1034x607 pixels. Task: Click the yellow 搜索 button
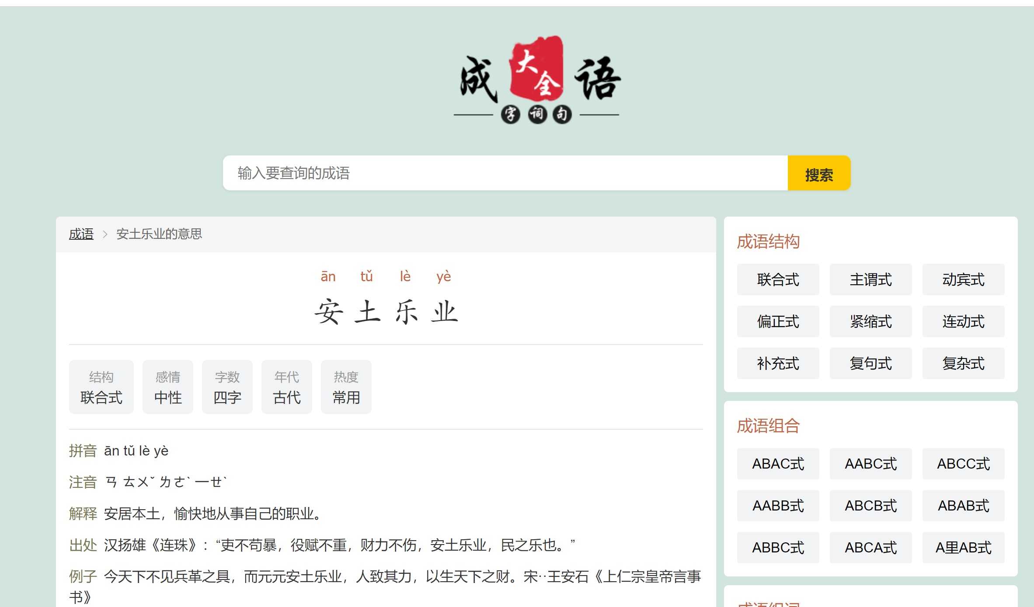pos(819,173)
